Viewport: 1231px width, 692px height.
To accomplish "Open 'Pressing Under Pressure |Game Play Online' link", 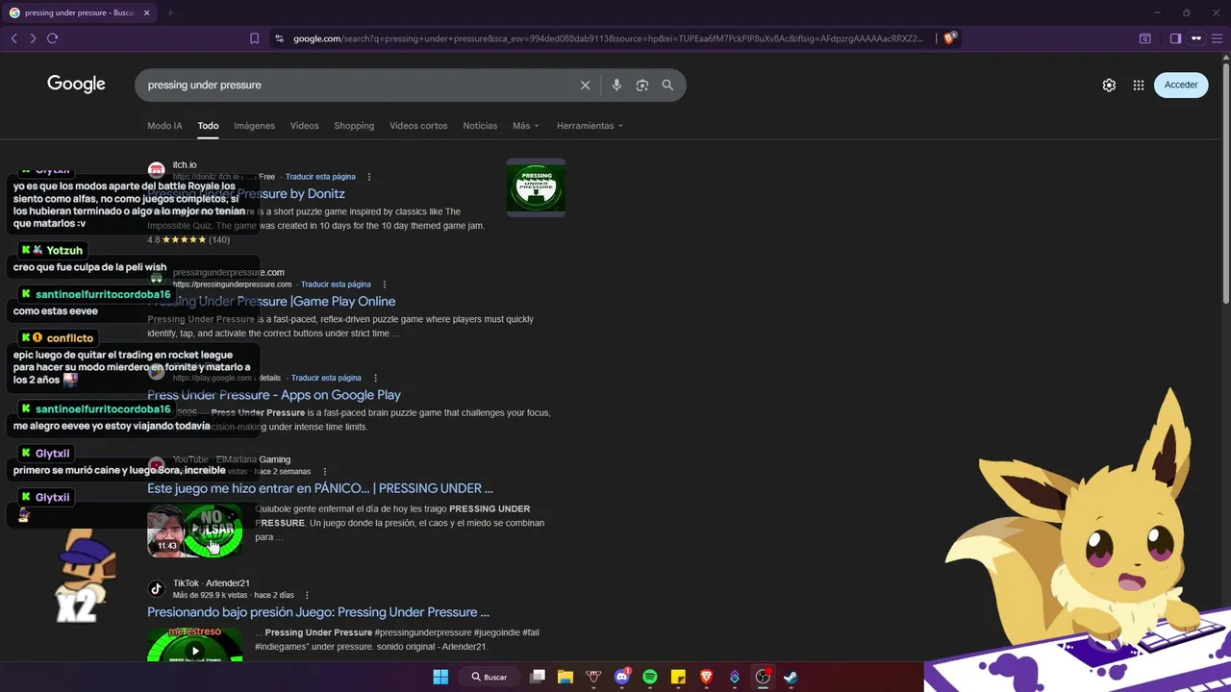I will [x=271, y=302].
